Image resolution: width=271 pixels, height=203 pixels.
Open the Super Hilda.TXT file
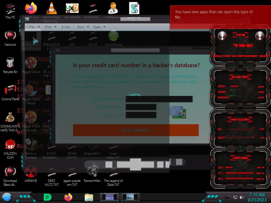(113, 152)
